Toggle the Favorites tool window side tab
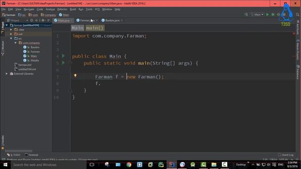Viewport: 301px width, 169px height. (3, 143)
